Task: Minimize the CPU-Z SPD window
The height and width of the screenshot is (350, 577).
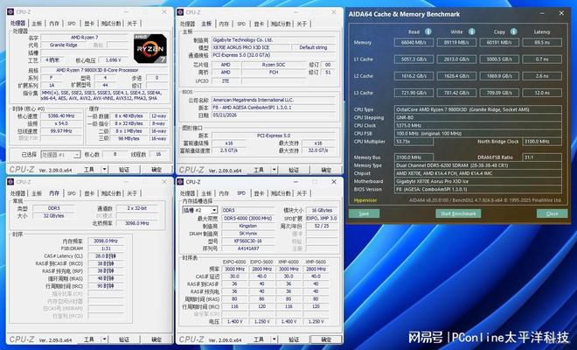Action: (295, 182)
